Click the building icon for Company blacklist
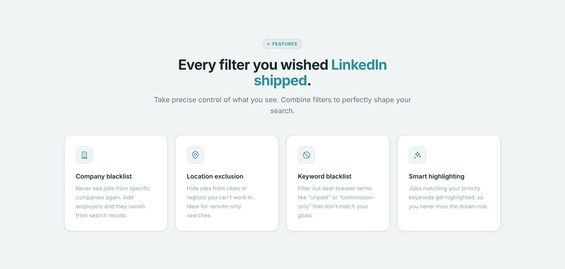The image size is (565, 269). [x=84, y=155]
